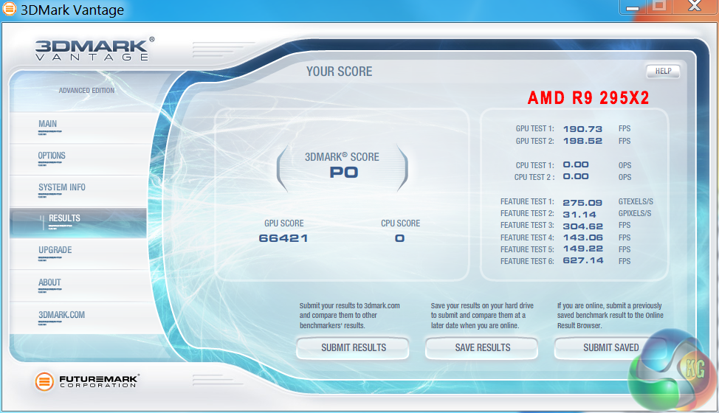The width and height of the screenshot is (719, 413).
Task: Show the About section
Action: pyautogui.click(x=78, y=285)
